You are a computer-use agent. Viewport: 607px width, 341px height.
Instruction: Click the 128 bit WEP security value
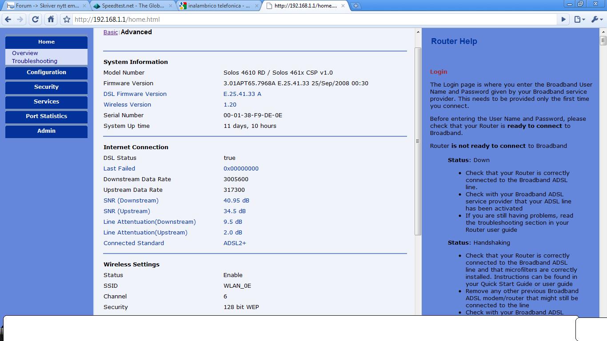coord(241,307)
